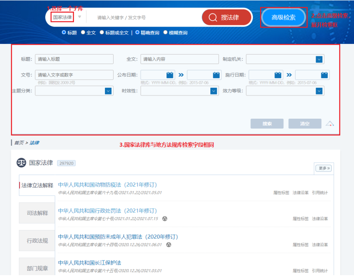Open 中华人民共和国行政处罚法 (2021年修订)

[107, 211]
